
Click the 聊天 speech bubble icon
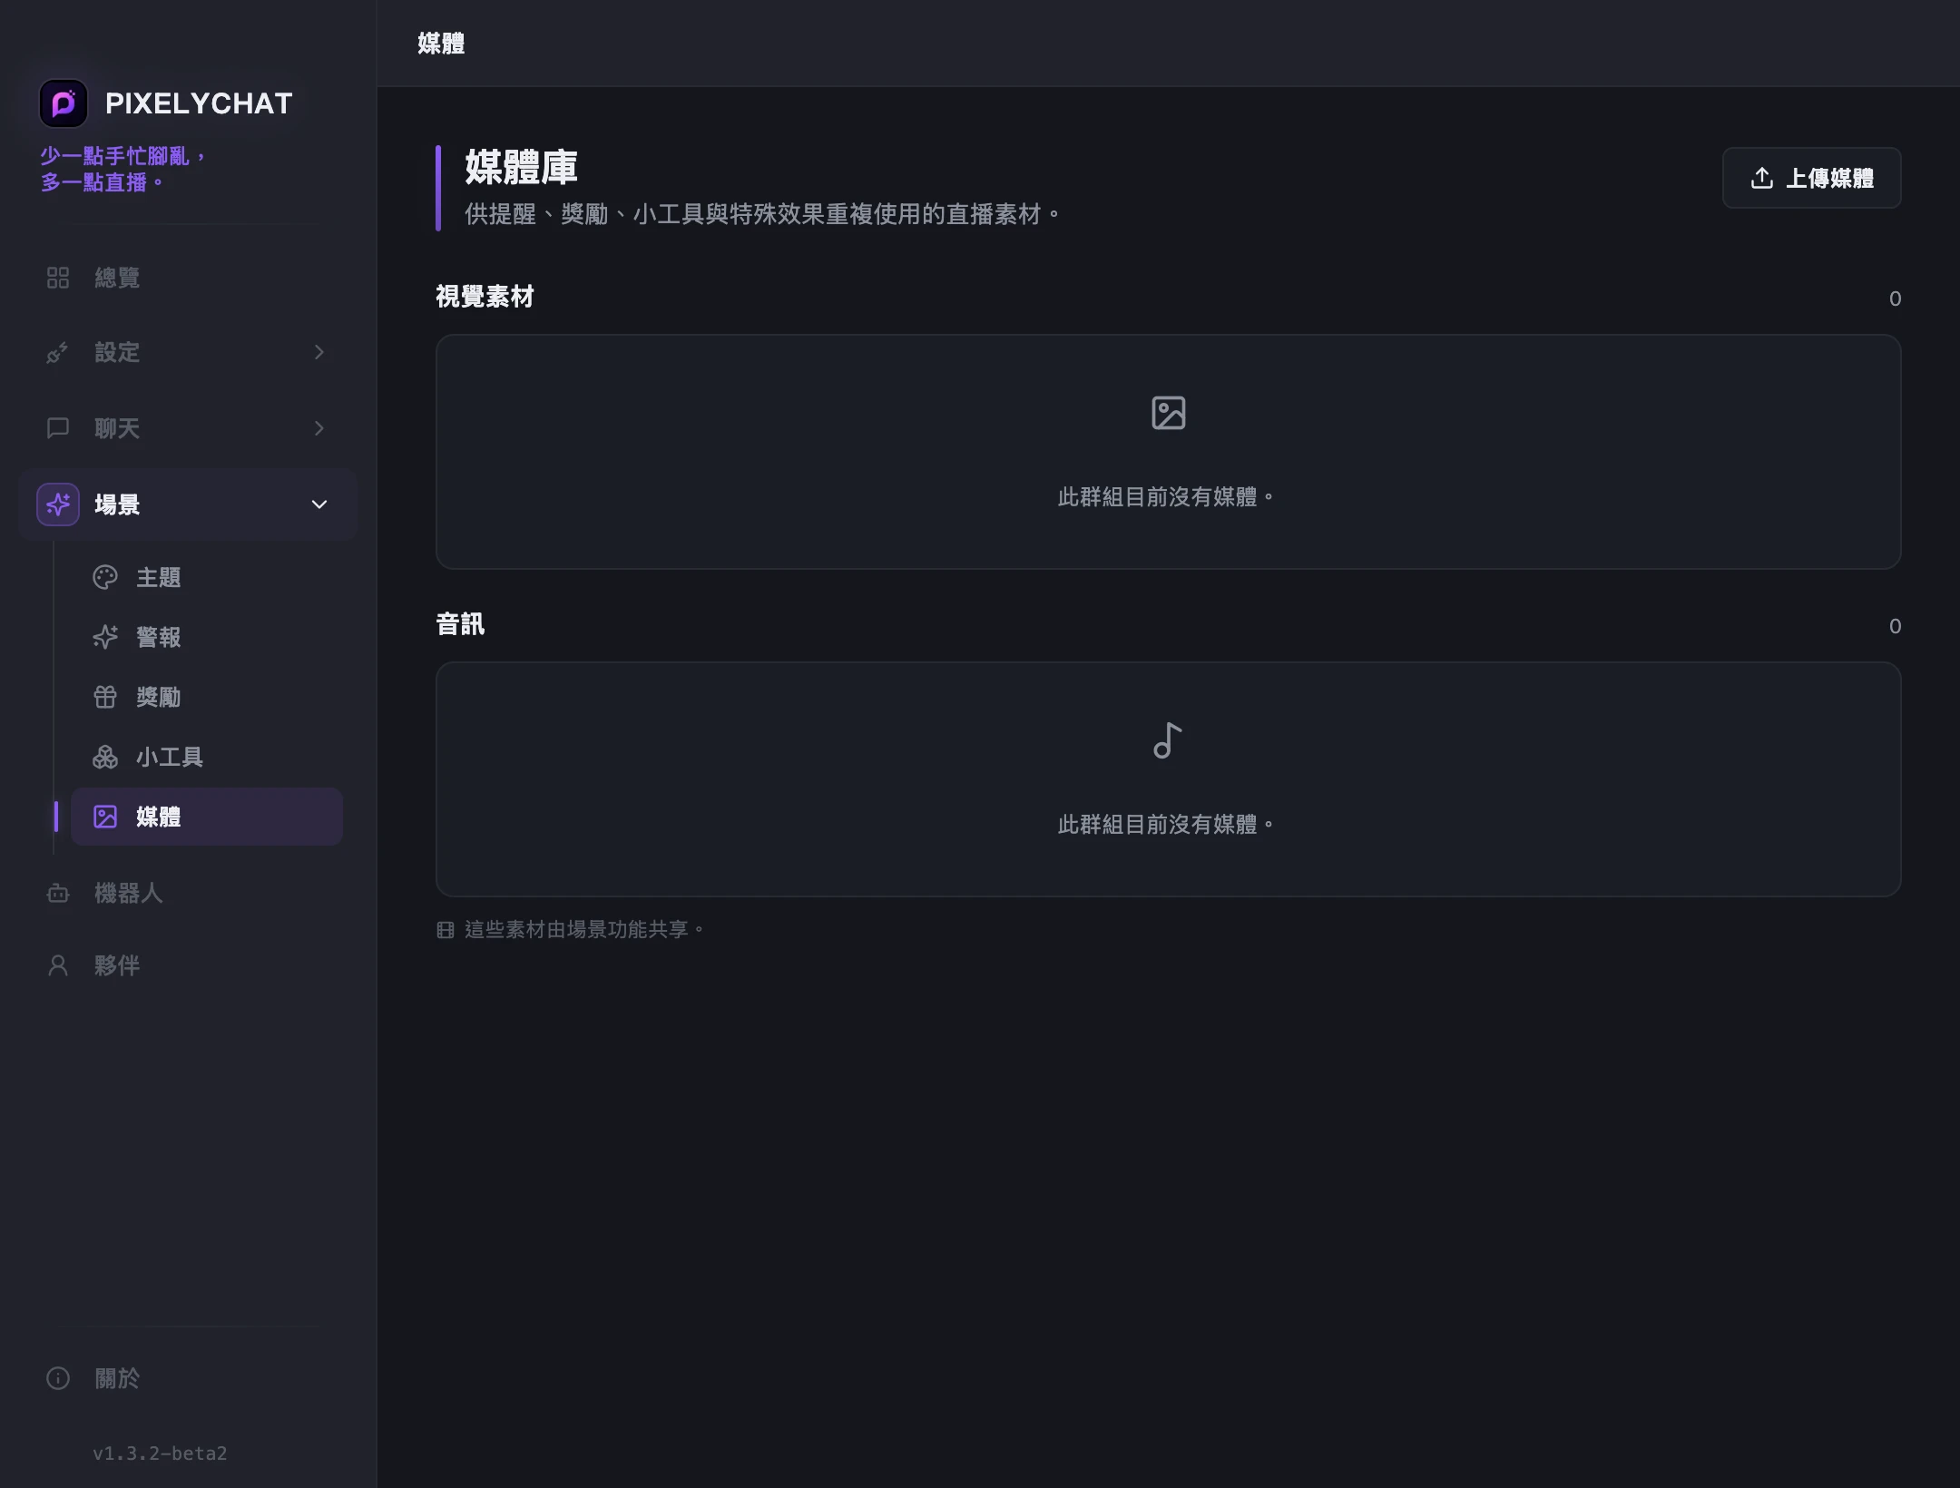[x=58, y=428]
